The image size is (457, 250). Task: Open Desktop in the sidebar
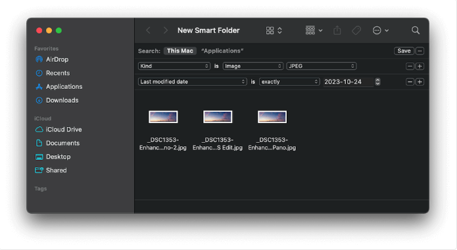(x=53, y=157)
